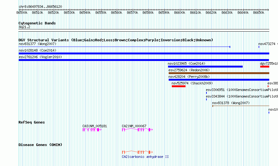Image resolution: width=278 pixels, height=166 pixels.
Task: Click the magenta CA2 RefSeq gene glyph
Action: tap(137, 130)
